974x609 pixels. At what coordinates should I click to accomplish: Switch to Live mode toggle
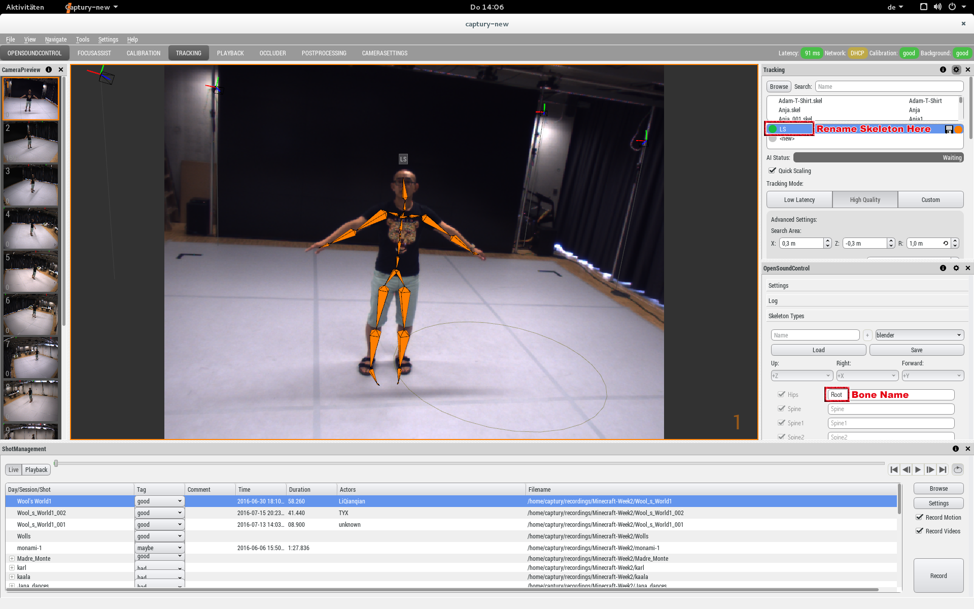point(13,469)
